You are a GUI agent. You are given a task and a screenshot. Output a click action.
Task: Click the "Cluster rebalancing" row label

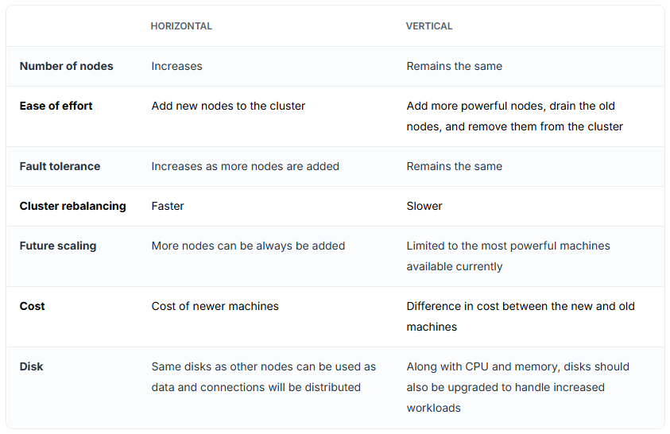click(x=72, y=206)
